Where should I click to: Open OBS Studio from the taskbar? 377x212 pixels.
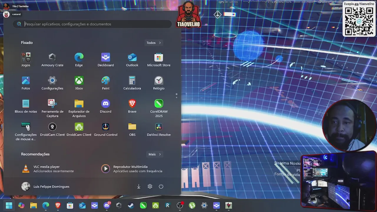[180, 205]
